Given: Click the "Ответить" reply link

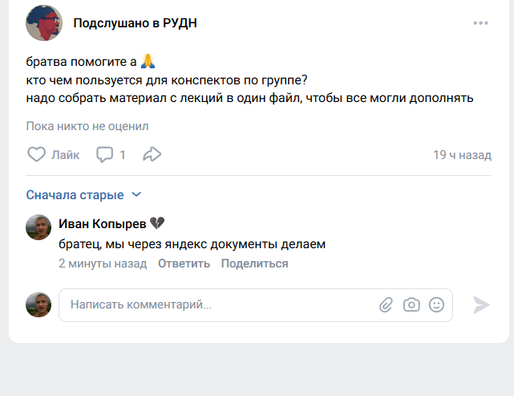Looking at the screenshot, I should [184, 263].
